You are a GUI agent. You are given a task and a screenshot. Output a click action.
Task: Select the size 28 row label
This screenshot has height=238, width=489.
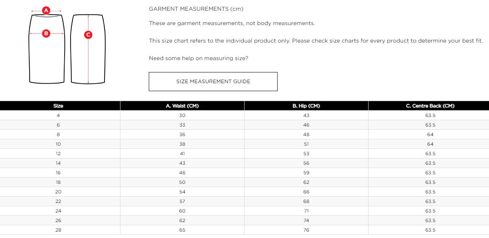click(x=58, y=230)
